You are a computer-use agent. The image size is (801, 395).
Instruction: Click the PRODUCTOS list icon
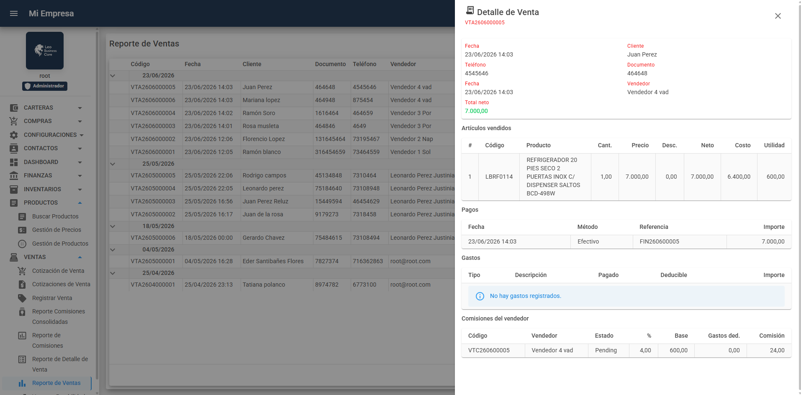click(14, 203)
